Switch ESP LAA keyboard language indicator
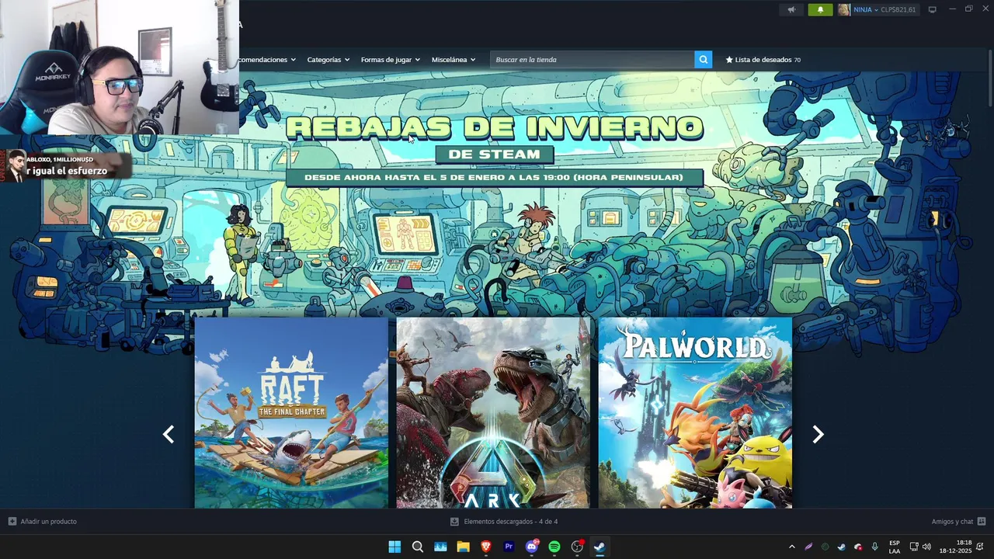The image size is (994, 559). (895, 547)
